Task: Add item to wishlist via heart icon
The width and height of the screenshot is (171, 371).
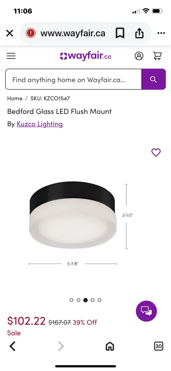Action: tap(156, 153)
